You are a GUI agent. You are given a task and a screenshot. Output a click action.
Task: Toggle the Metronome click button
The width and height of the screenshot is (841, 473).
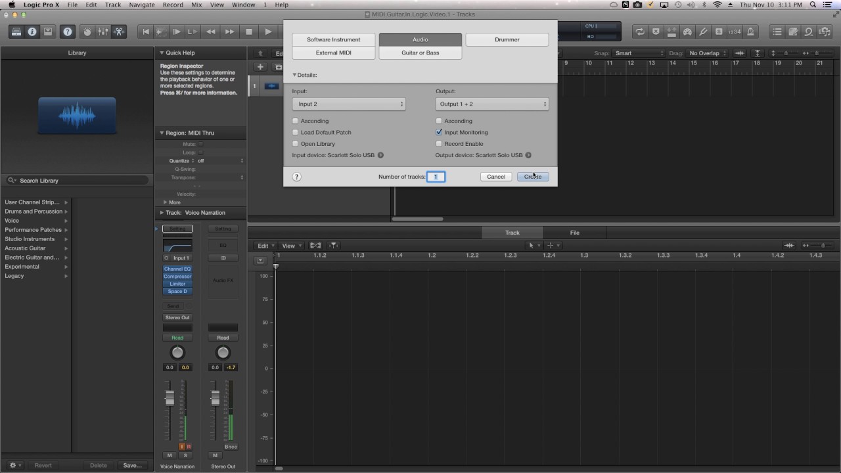coord(750,32)
